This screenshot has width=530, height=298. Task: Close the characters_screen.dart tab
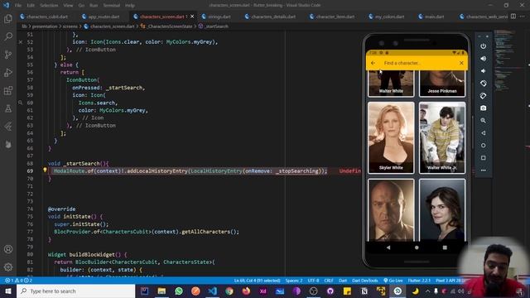pyautogui.click(x=192, y=17)
